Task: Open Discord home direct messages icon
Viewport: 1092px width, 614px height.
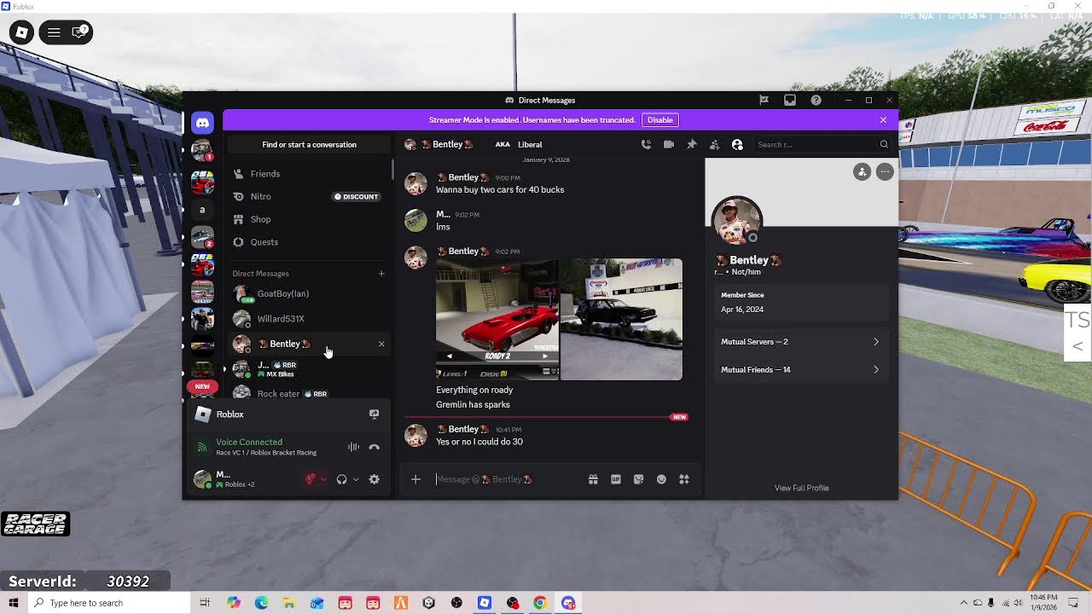Action: (x=202, y=123)
